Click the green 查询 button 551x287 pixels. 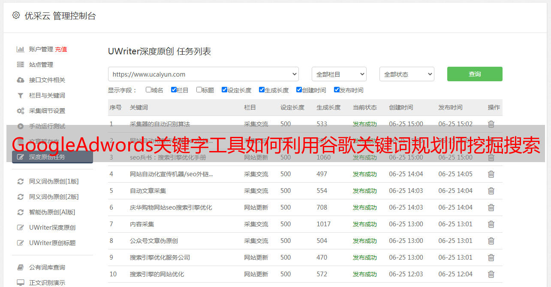pos(475,74)
